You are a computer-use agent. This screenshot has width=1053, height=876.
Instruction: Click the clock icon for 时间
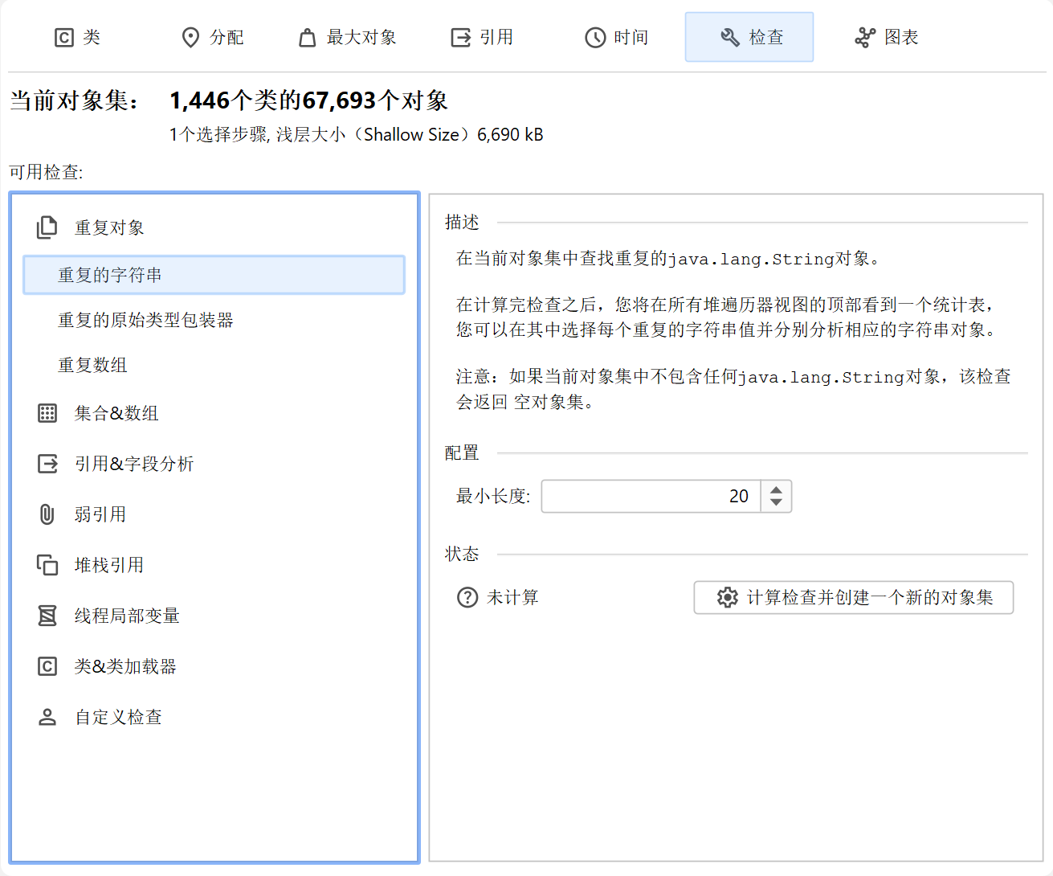click(595, 38)
